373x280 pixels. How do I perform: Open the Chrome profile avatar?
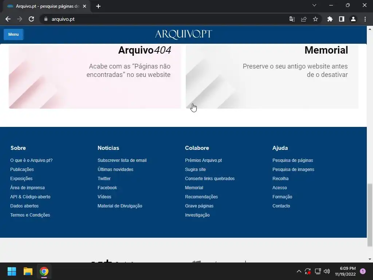click(x=353, y=19)
